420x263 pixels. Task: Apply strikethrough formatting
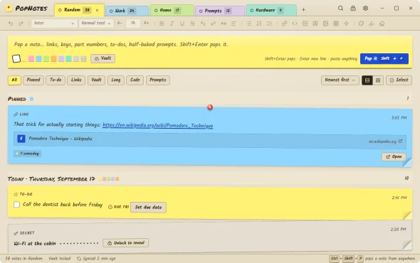coord(192,23)
